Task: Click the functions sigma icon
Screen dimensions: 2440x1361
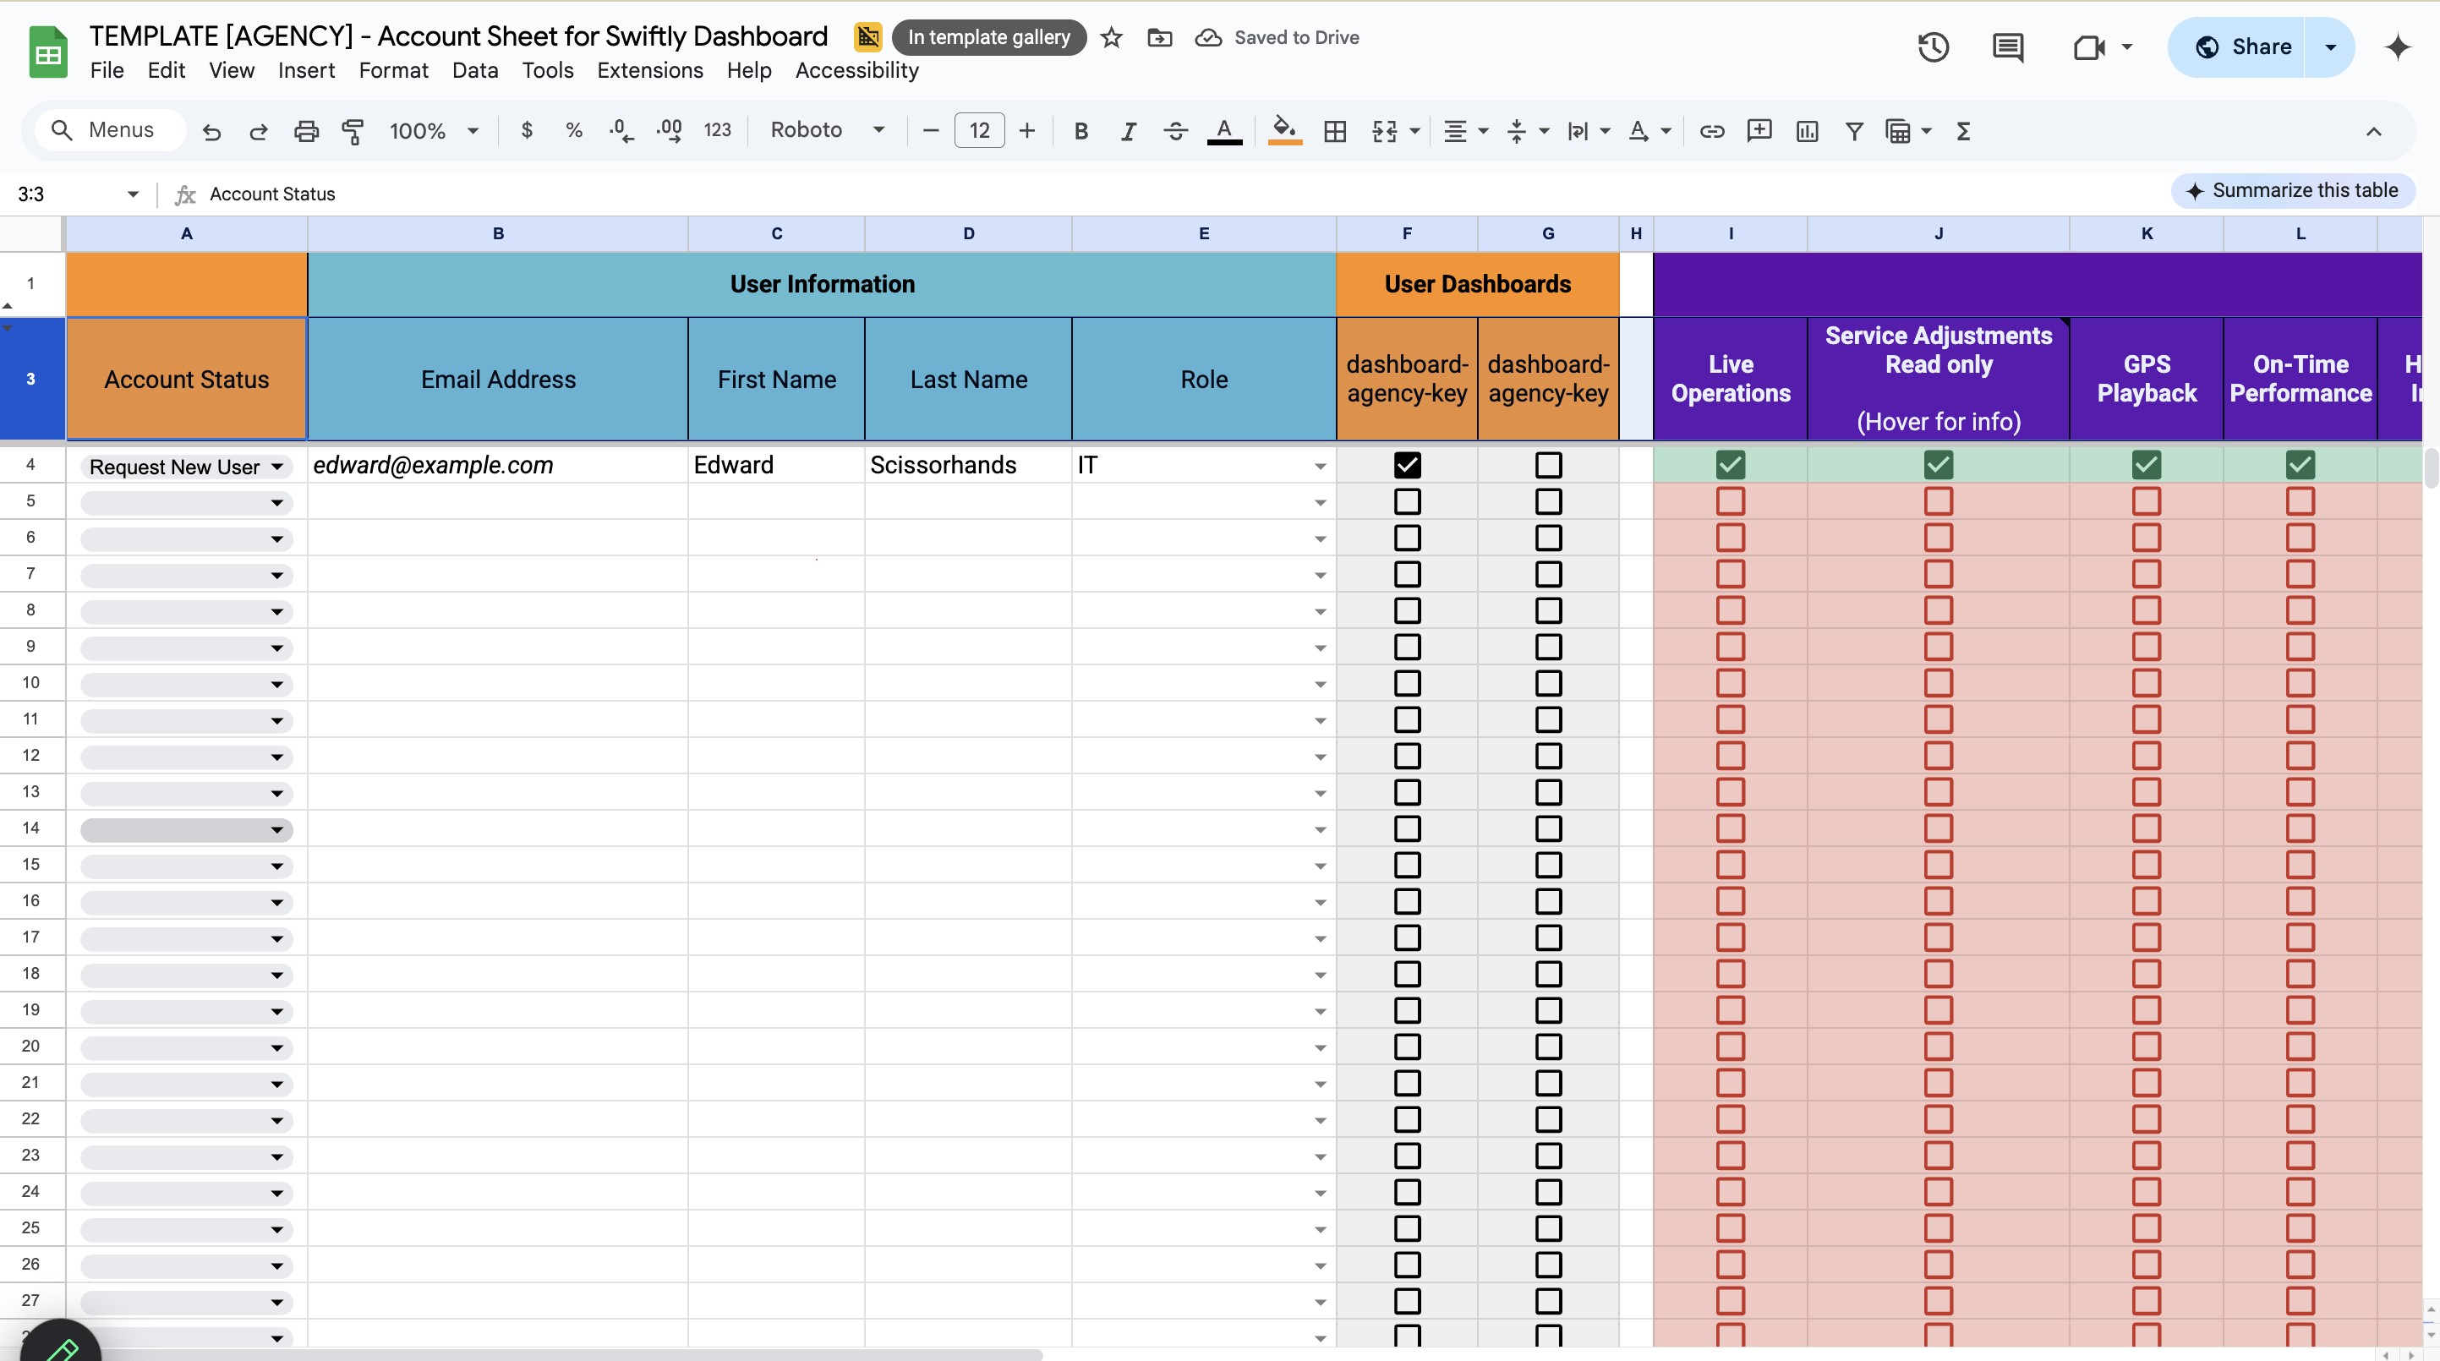Action: [x=1962, y=131]
